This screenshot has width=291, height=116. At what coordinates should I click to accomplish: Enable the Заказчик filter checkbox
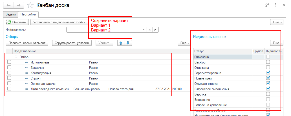[x=9, y=67]
